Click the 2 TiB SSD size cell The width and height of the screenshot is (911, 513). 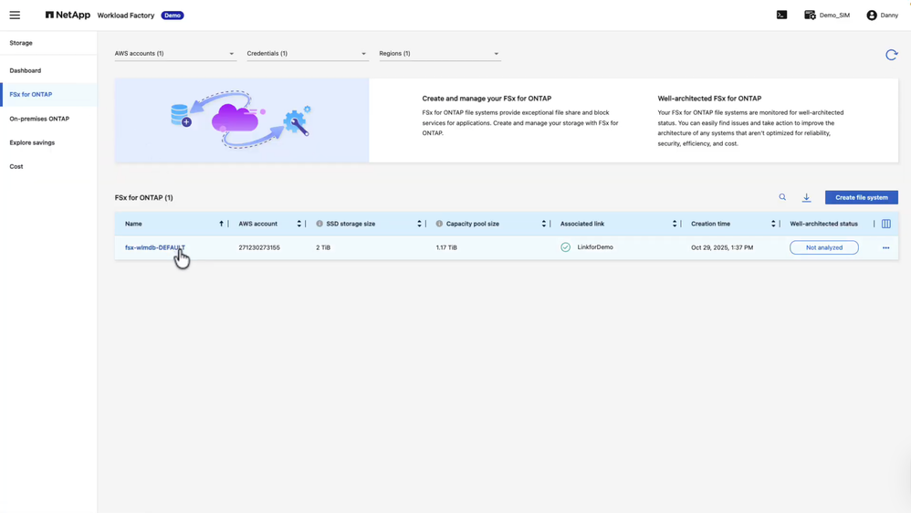[323, 247]
